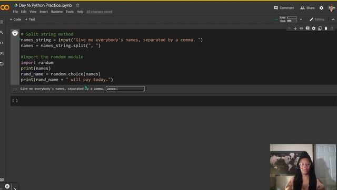Click the notebook title text
The image size is (337, 190).
pyautogui.click(x=45, y=5)
